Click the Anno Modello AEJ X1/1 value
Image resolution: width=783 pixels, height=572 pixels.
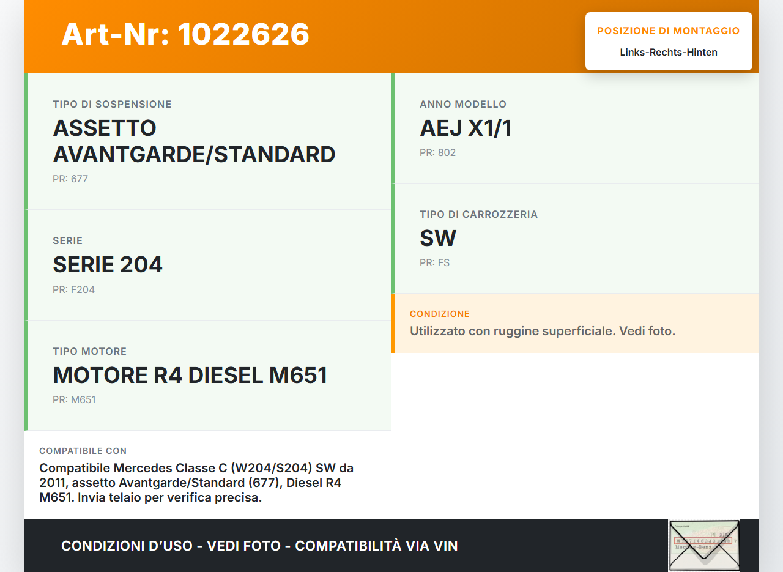[466, 128]
